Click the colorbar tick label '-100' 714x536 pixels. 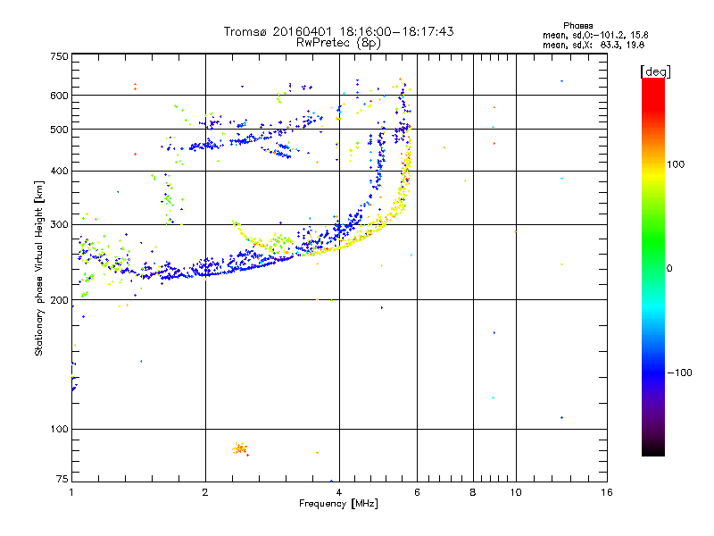679,373
